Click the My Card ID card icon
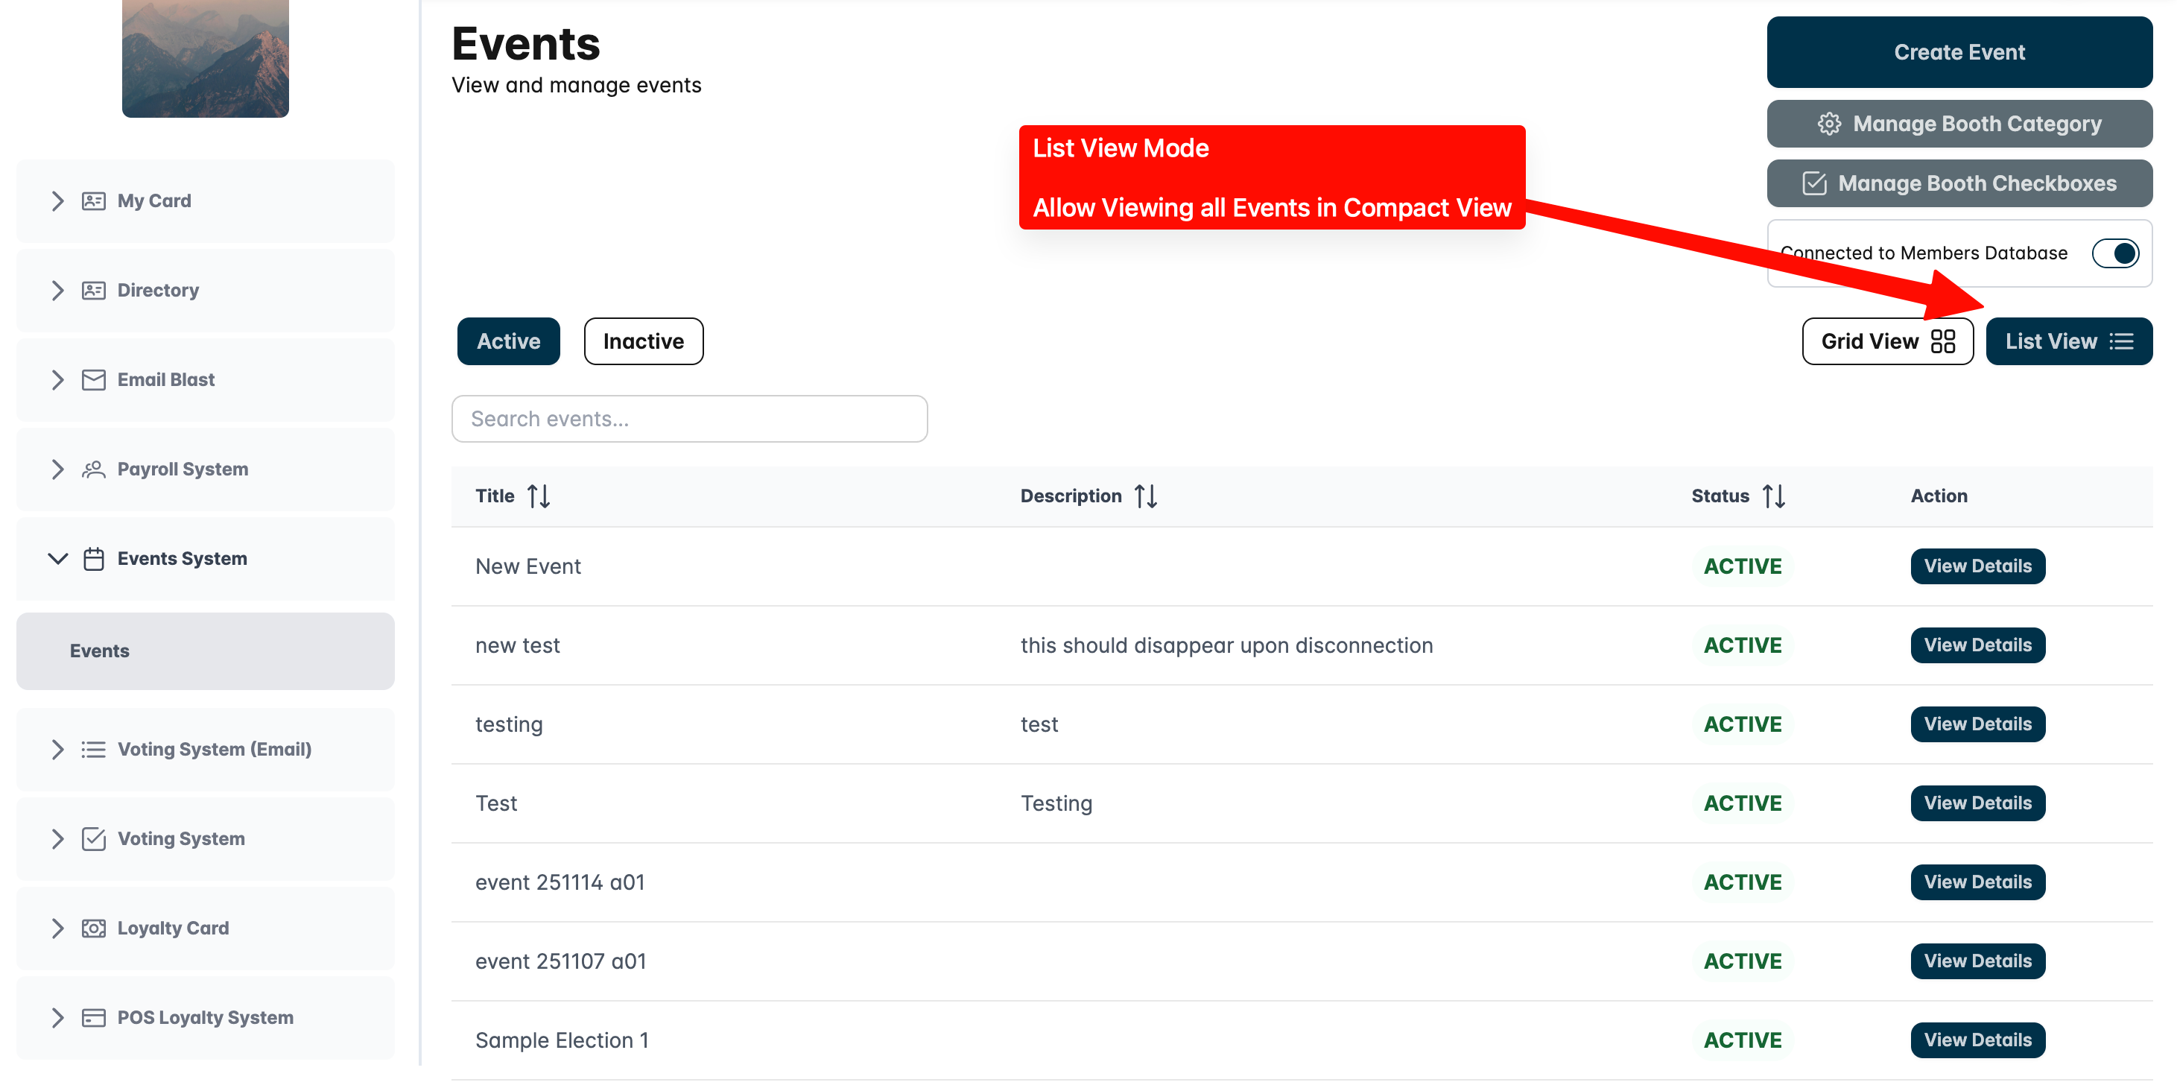This screenshot has height=1088, width=2177. click(x=93, y=201)
